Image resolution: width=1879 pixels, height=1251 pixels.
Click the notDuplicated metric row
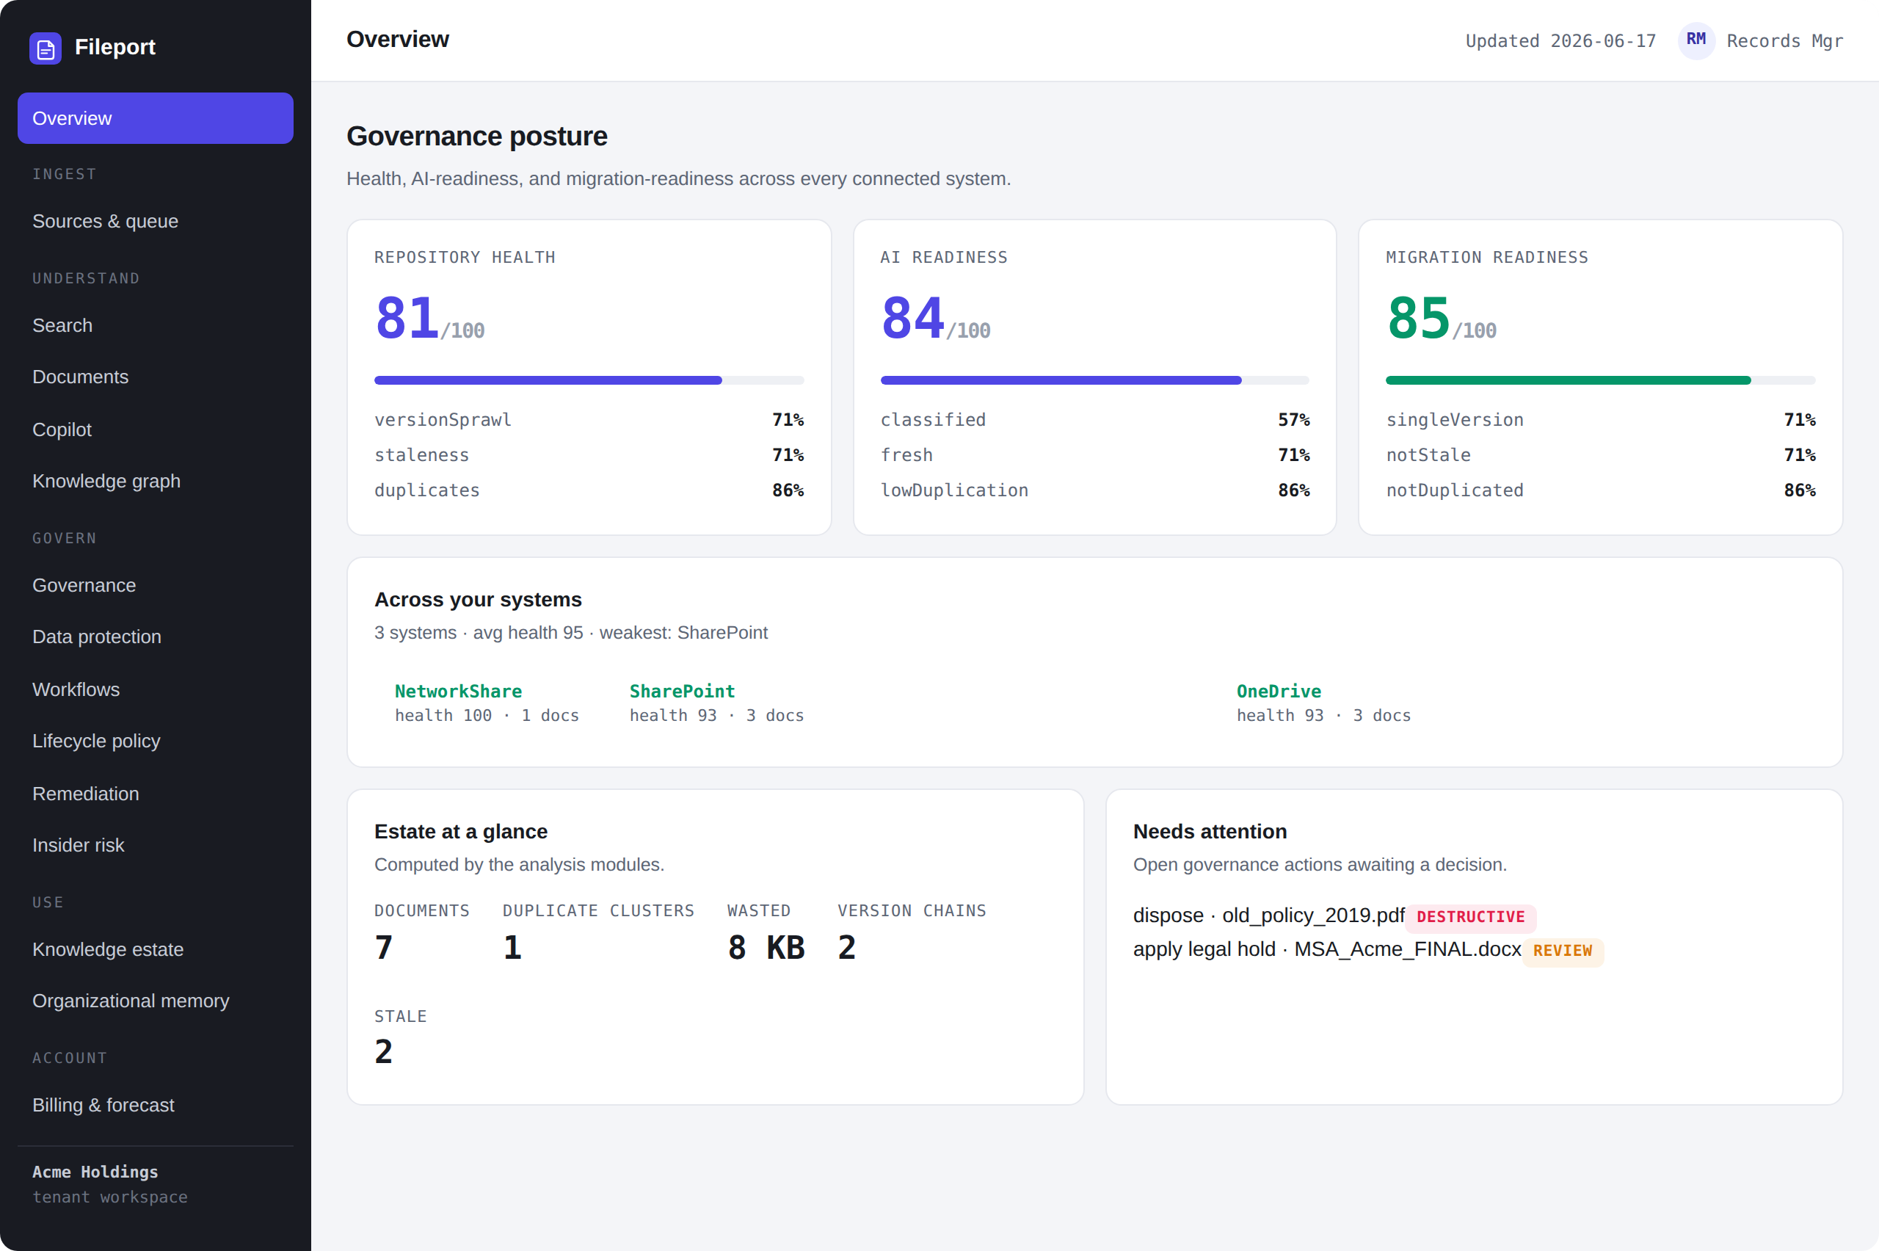click(x=1600, y=490)
